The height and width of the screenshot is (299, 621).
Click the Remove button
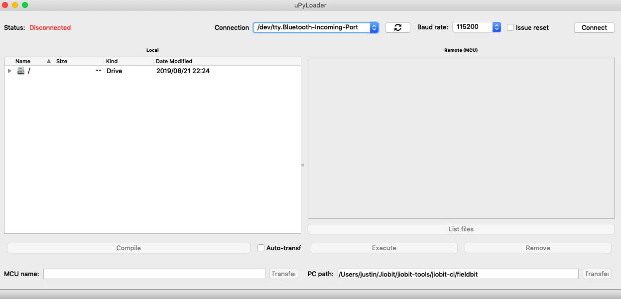point(538,248)
